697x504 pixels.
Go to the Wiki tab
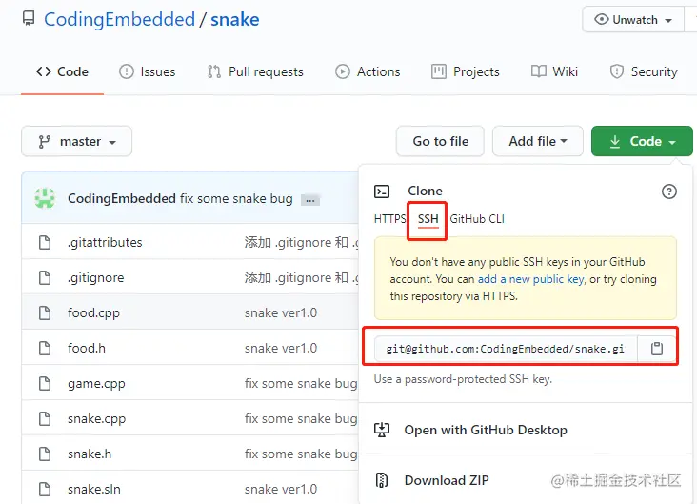(554, 71)
